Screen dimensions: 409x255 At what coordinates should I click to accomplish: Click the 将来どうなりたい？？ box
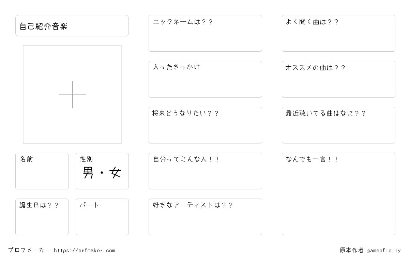[205, 125]
